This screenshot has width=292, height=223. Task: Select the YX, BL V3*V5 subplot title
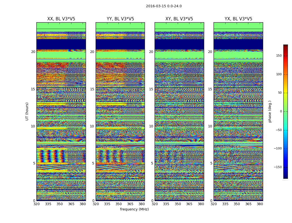point(238,19)
